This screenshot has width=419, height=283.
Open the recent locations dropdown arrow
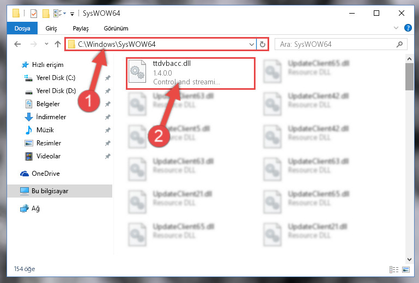pyautogui.click(x=46, y=44)
